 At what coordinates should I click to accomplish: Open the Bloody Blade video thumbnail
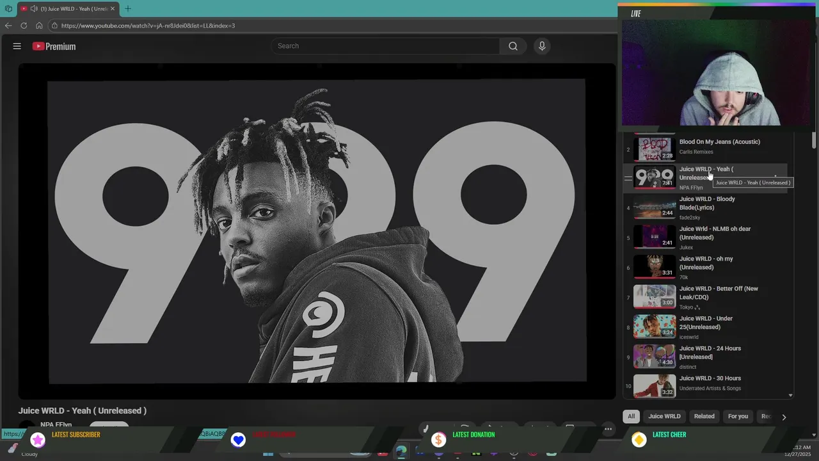[x=655, y=207]
